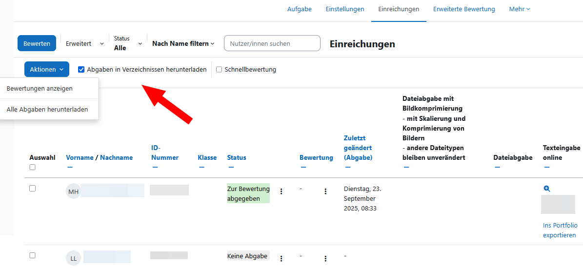Enable the Schnellbewertung checkbox
This screenshot has height=268, width=583.
[x=219, y=70]
